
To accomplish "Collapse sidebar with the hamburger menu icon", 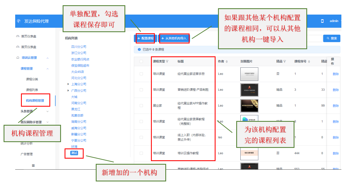I will pos(33,165).
